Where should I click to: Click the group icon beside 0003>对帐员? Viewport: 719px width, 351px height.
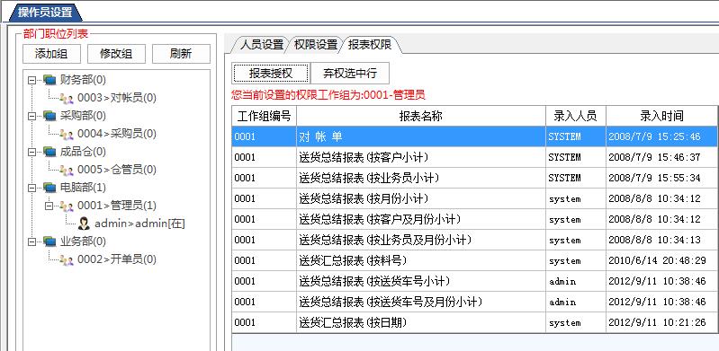tap(67, 98)
